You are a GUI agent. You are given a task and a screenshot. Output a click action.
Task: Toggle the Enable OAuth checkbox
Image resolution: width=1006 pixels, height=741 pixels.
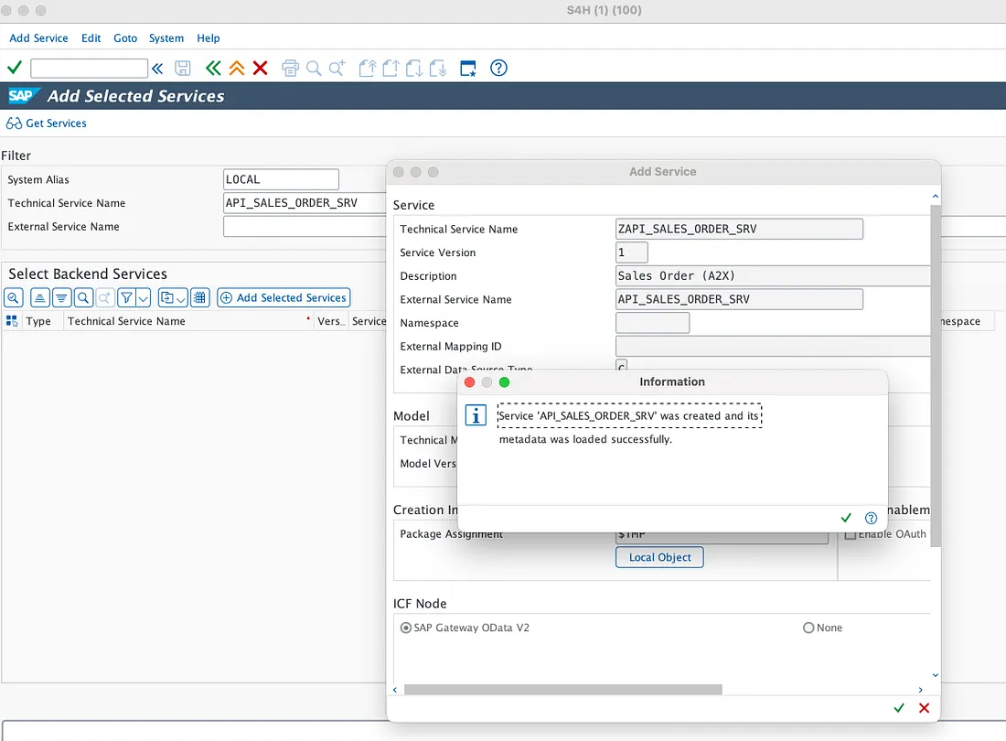(851, 534)
